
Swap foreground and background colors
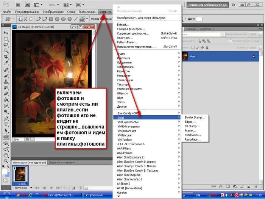tap(8, 166)
